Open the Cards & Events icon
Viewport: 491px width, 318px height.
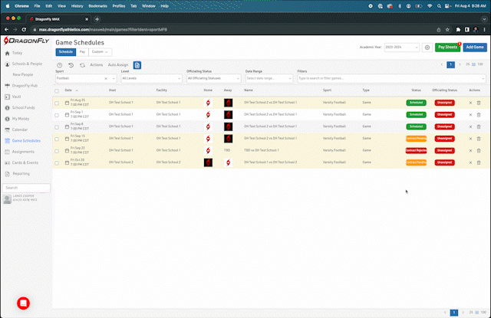pos(8,162)
